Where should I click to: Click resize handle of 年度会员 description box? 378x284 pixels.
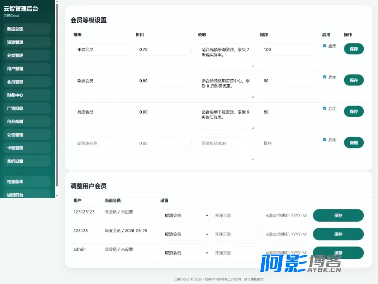(x=253, y=66)
